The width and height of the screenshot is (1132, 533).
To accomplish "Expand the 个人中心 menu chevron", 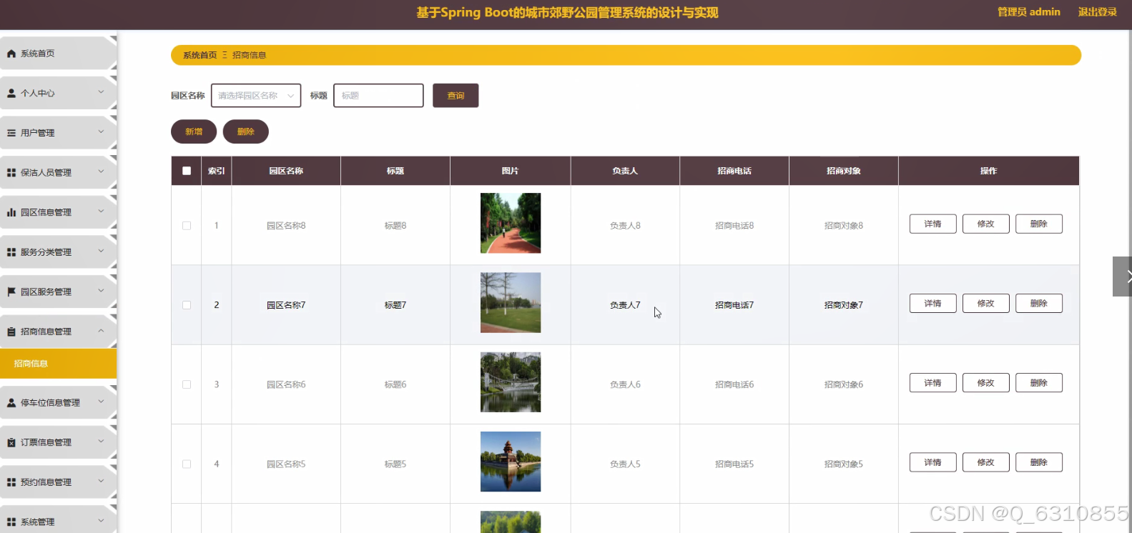I will pyautogui.click(x=101, y=92).
